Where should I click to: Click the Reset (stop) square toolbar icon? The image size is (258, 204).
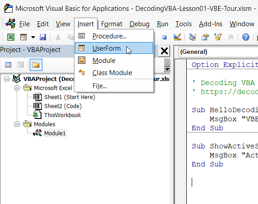point(164,37)
